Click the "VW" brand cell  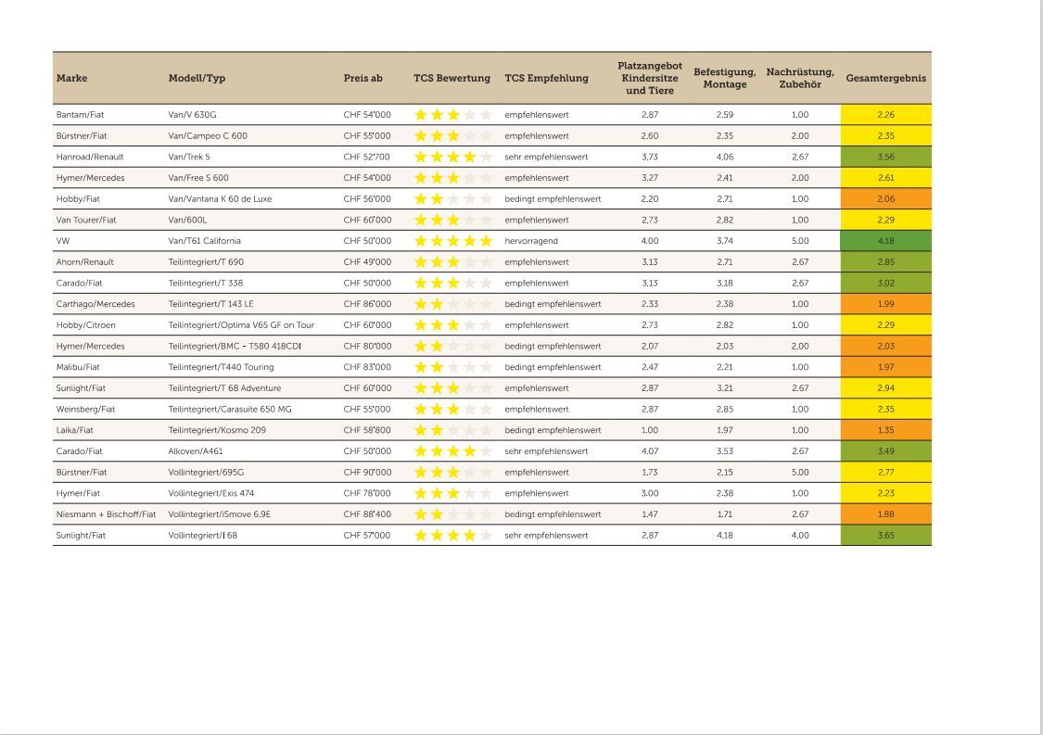pyautogui.click(x=63, y=241)
